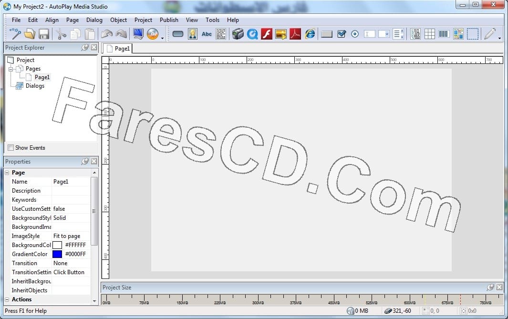Click the Copy toolbar icon

coord(75,34)
